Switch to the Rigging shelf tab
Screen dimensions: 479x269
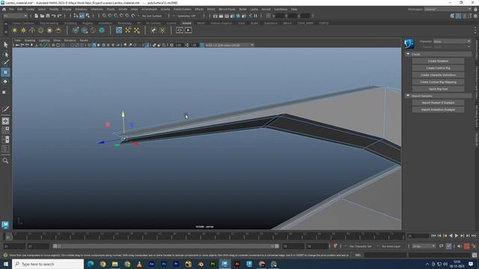tap(88, 23)
